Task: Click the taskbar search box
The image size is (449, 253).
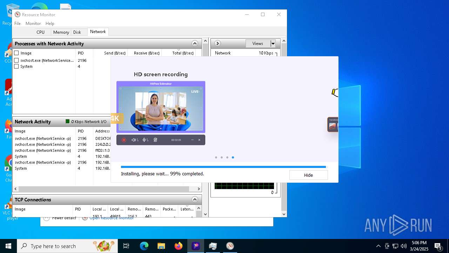Action: click(x=67, y=246)
